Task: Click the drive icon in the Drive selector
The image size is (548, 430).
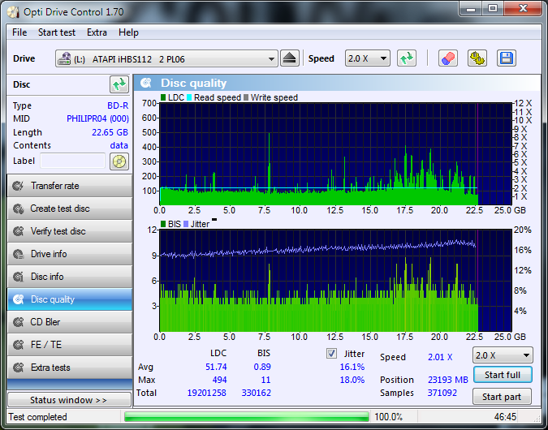Action: point(64,58)
